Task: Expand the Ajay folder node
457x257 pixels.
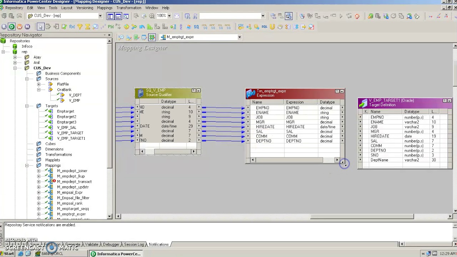Action: coord(15,57)
